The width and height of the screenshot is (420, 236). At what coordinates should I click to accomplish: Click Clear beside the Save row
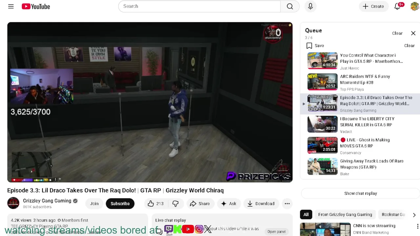(409, 46)
